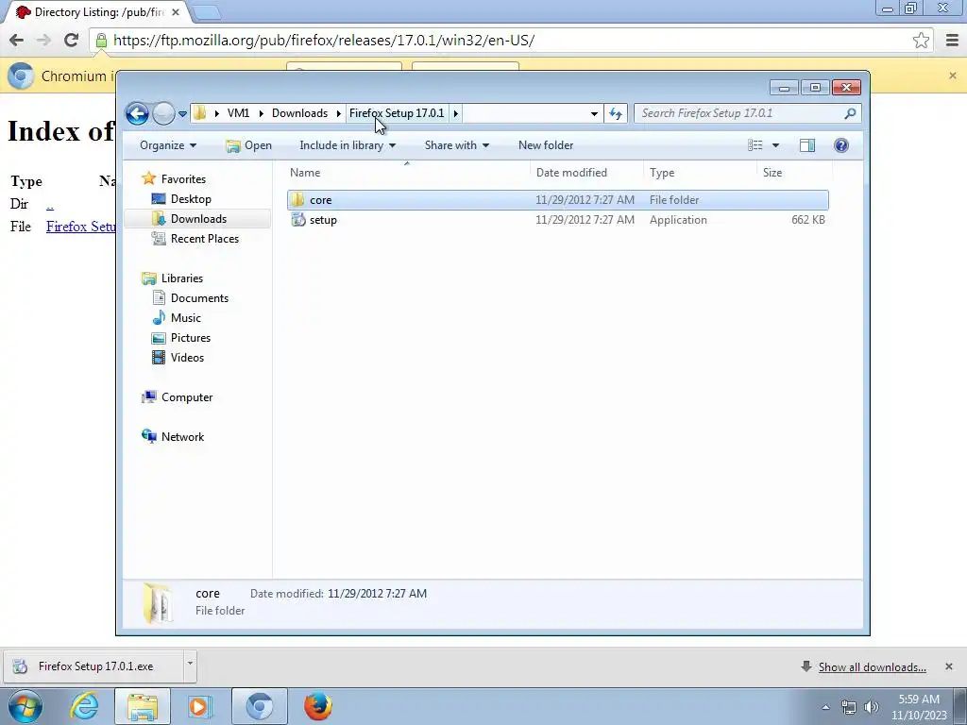Open the parent directory link
The width and height of the screenshot is (967, 725).
pyautogui.click(x=50, y=205)
